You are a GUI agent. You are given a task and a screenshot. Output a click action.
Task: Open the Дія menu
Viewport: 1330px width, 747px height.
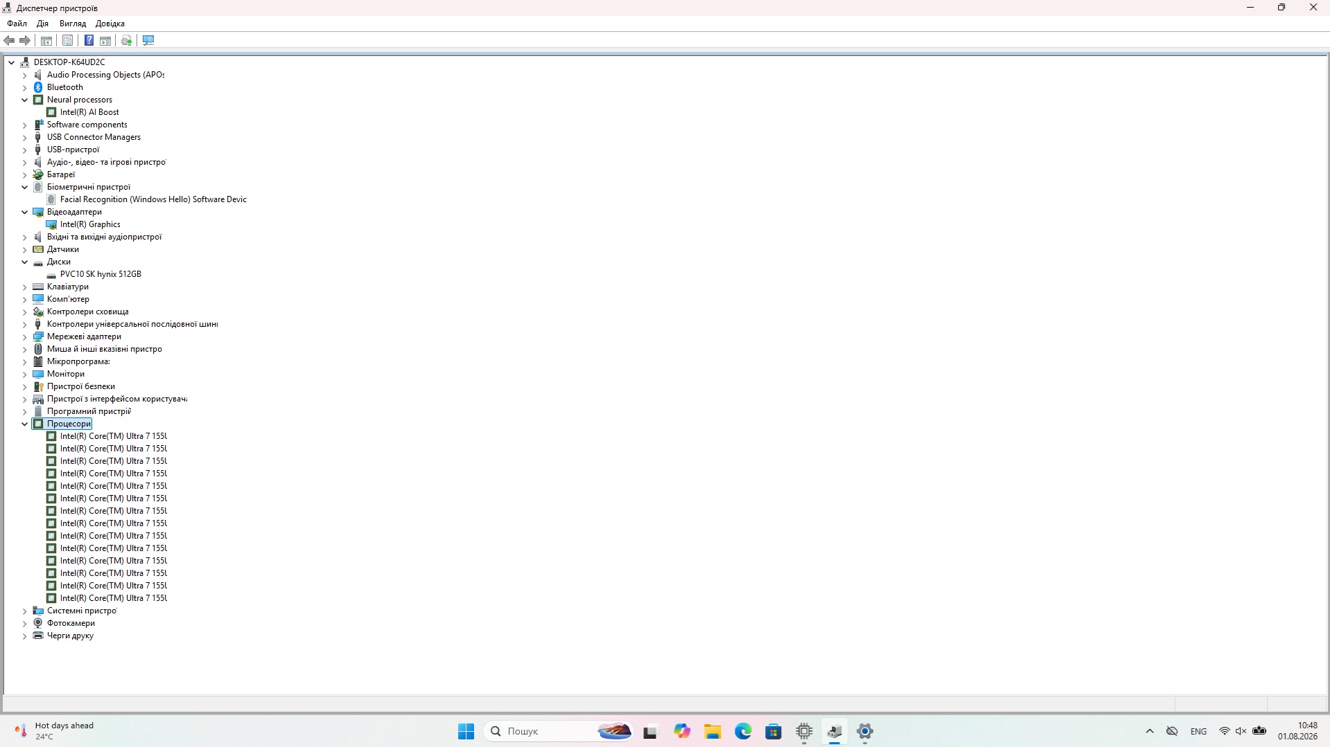click(42, 24)
